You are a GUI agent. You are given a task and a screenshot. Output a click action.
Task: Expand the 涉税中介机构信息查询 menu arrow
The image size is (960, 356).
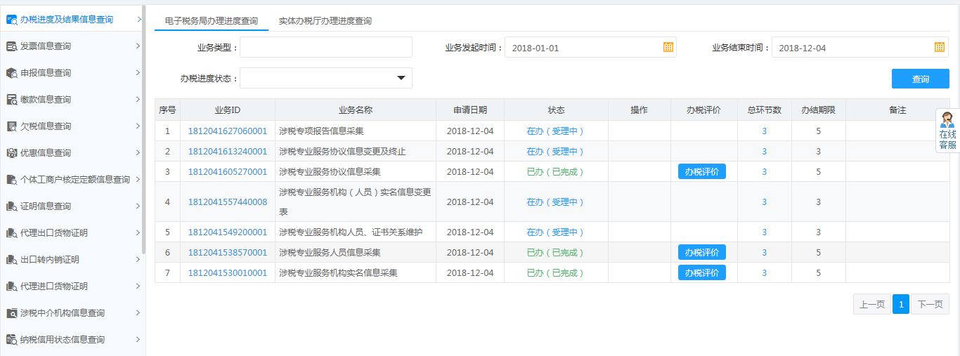(138, 313)
